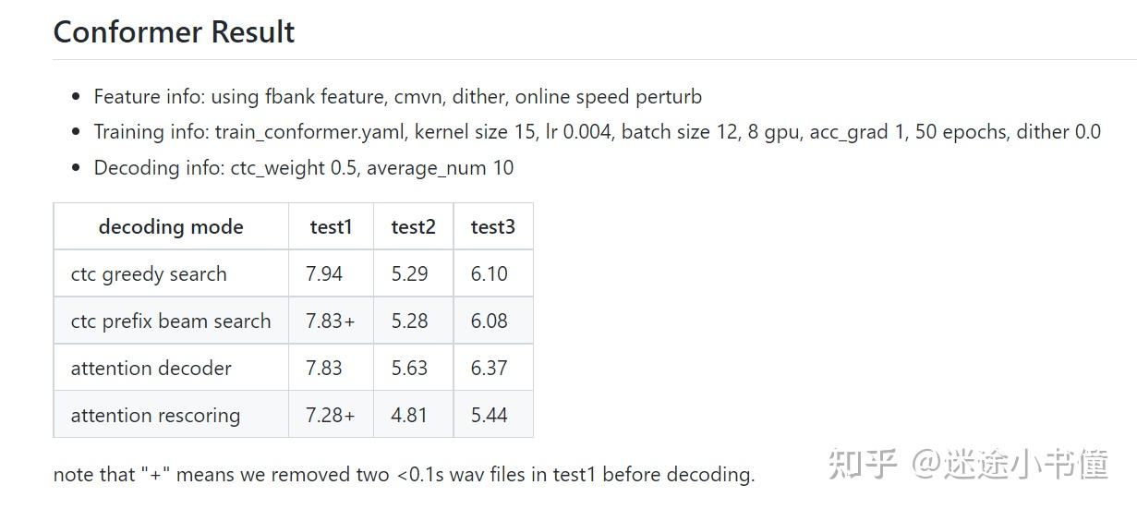Click the 5.63 cell under test2
The width and height of the screenshot is (1137, 509).
coord(409,369)
